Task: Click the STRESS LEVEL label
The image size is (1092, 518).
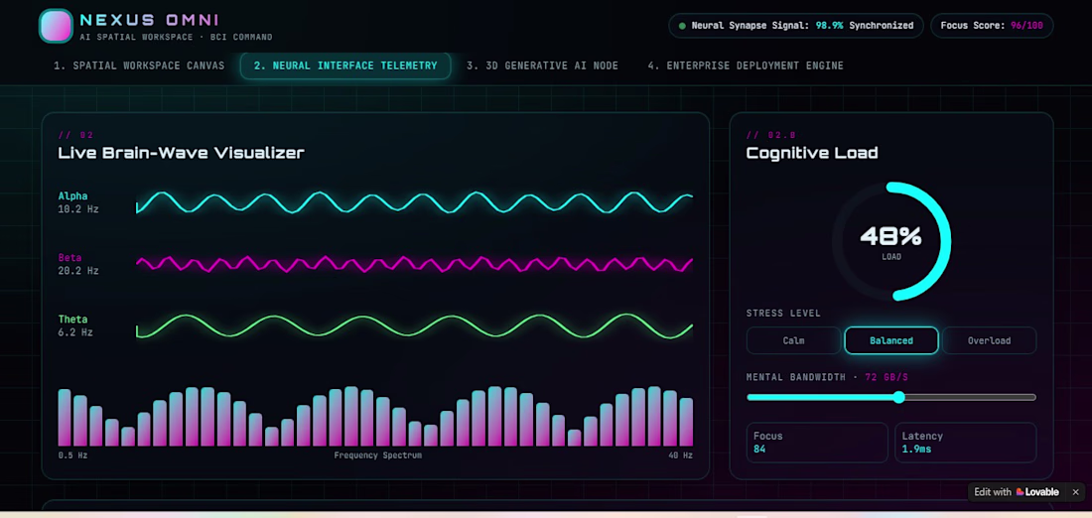Action: click(783, 314)
